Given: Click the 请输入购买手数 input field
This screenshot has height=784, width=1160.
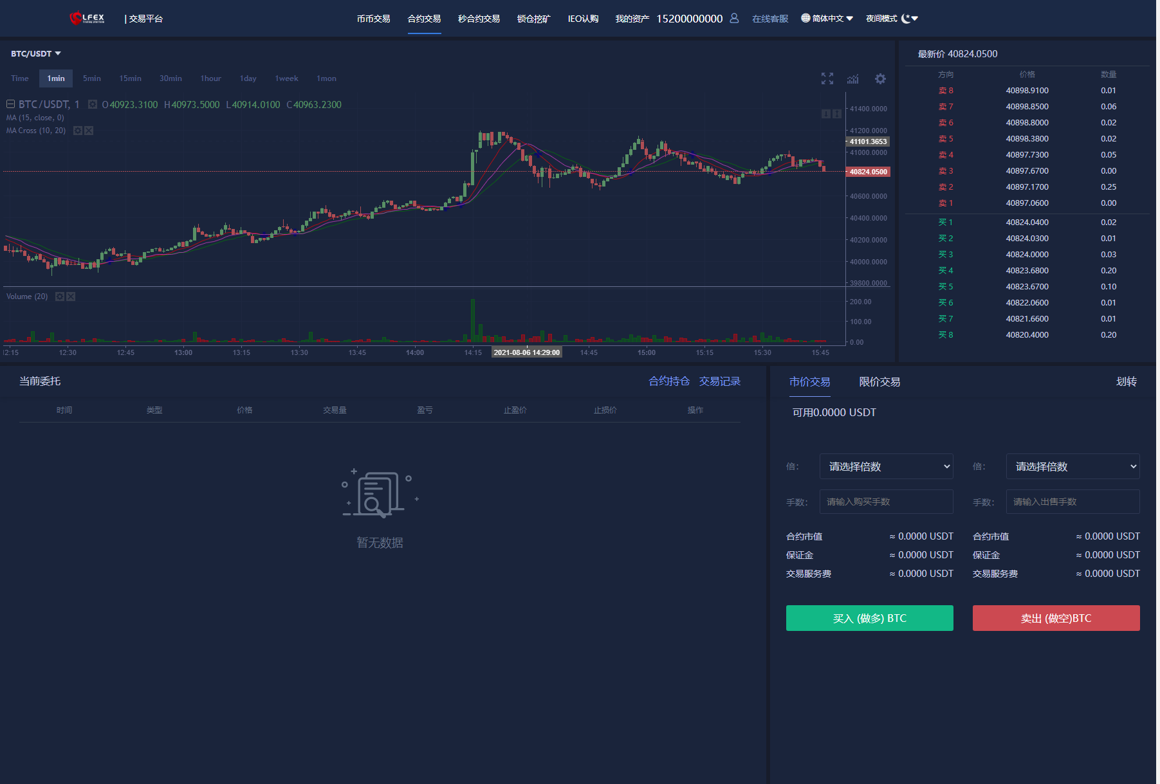Looking at the screenshot, I should coord(886,502).
